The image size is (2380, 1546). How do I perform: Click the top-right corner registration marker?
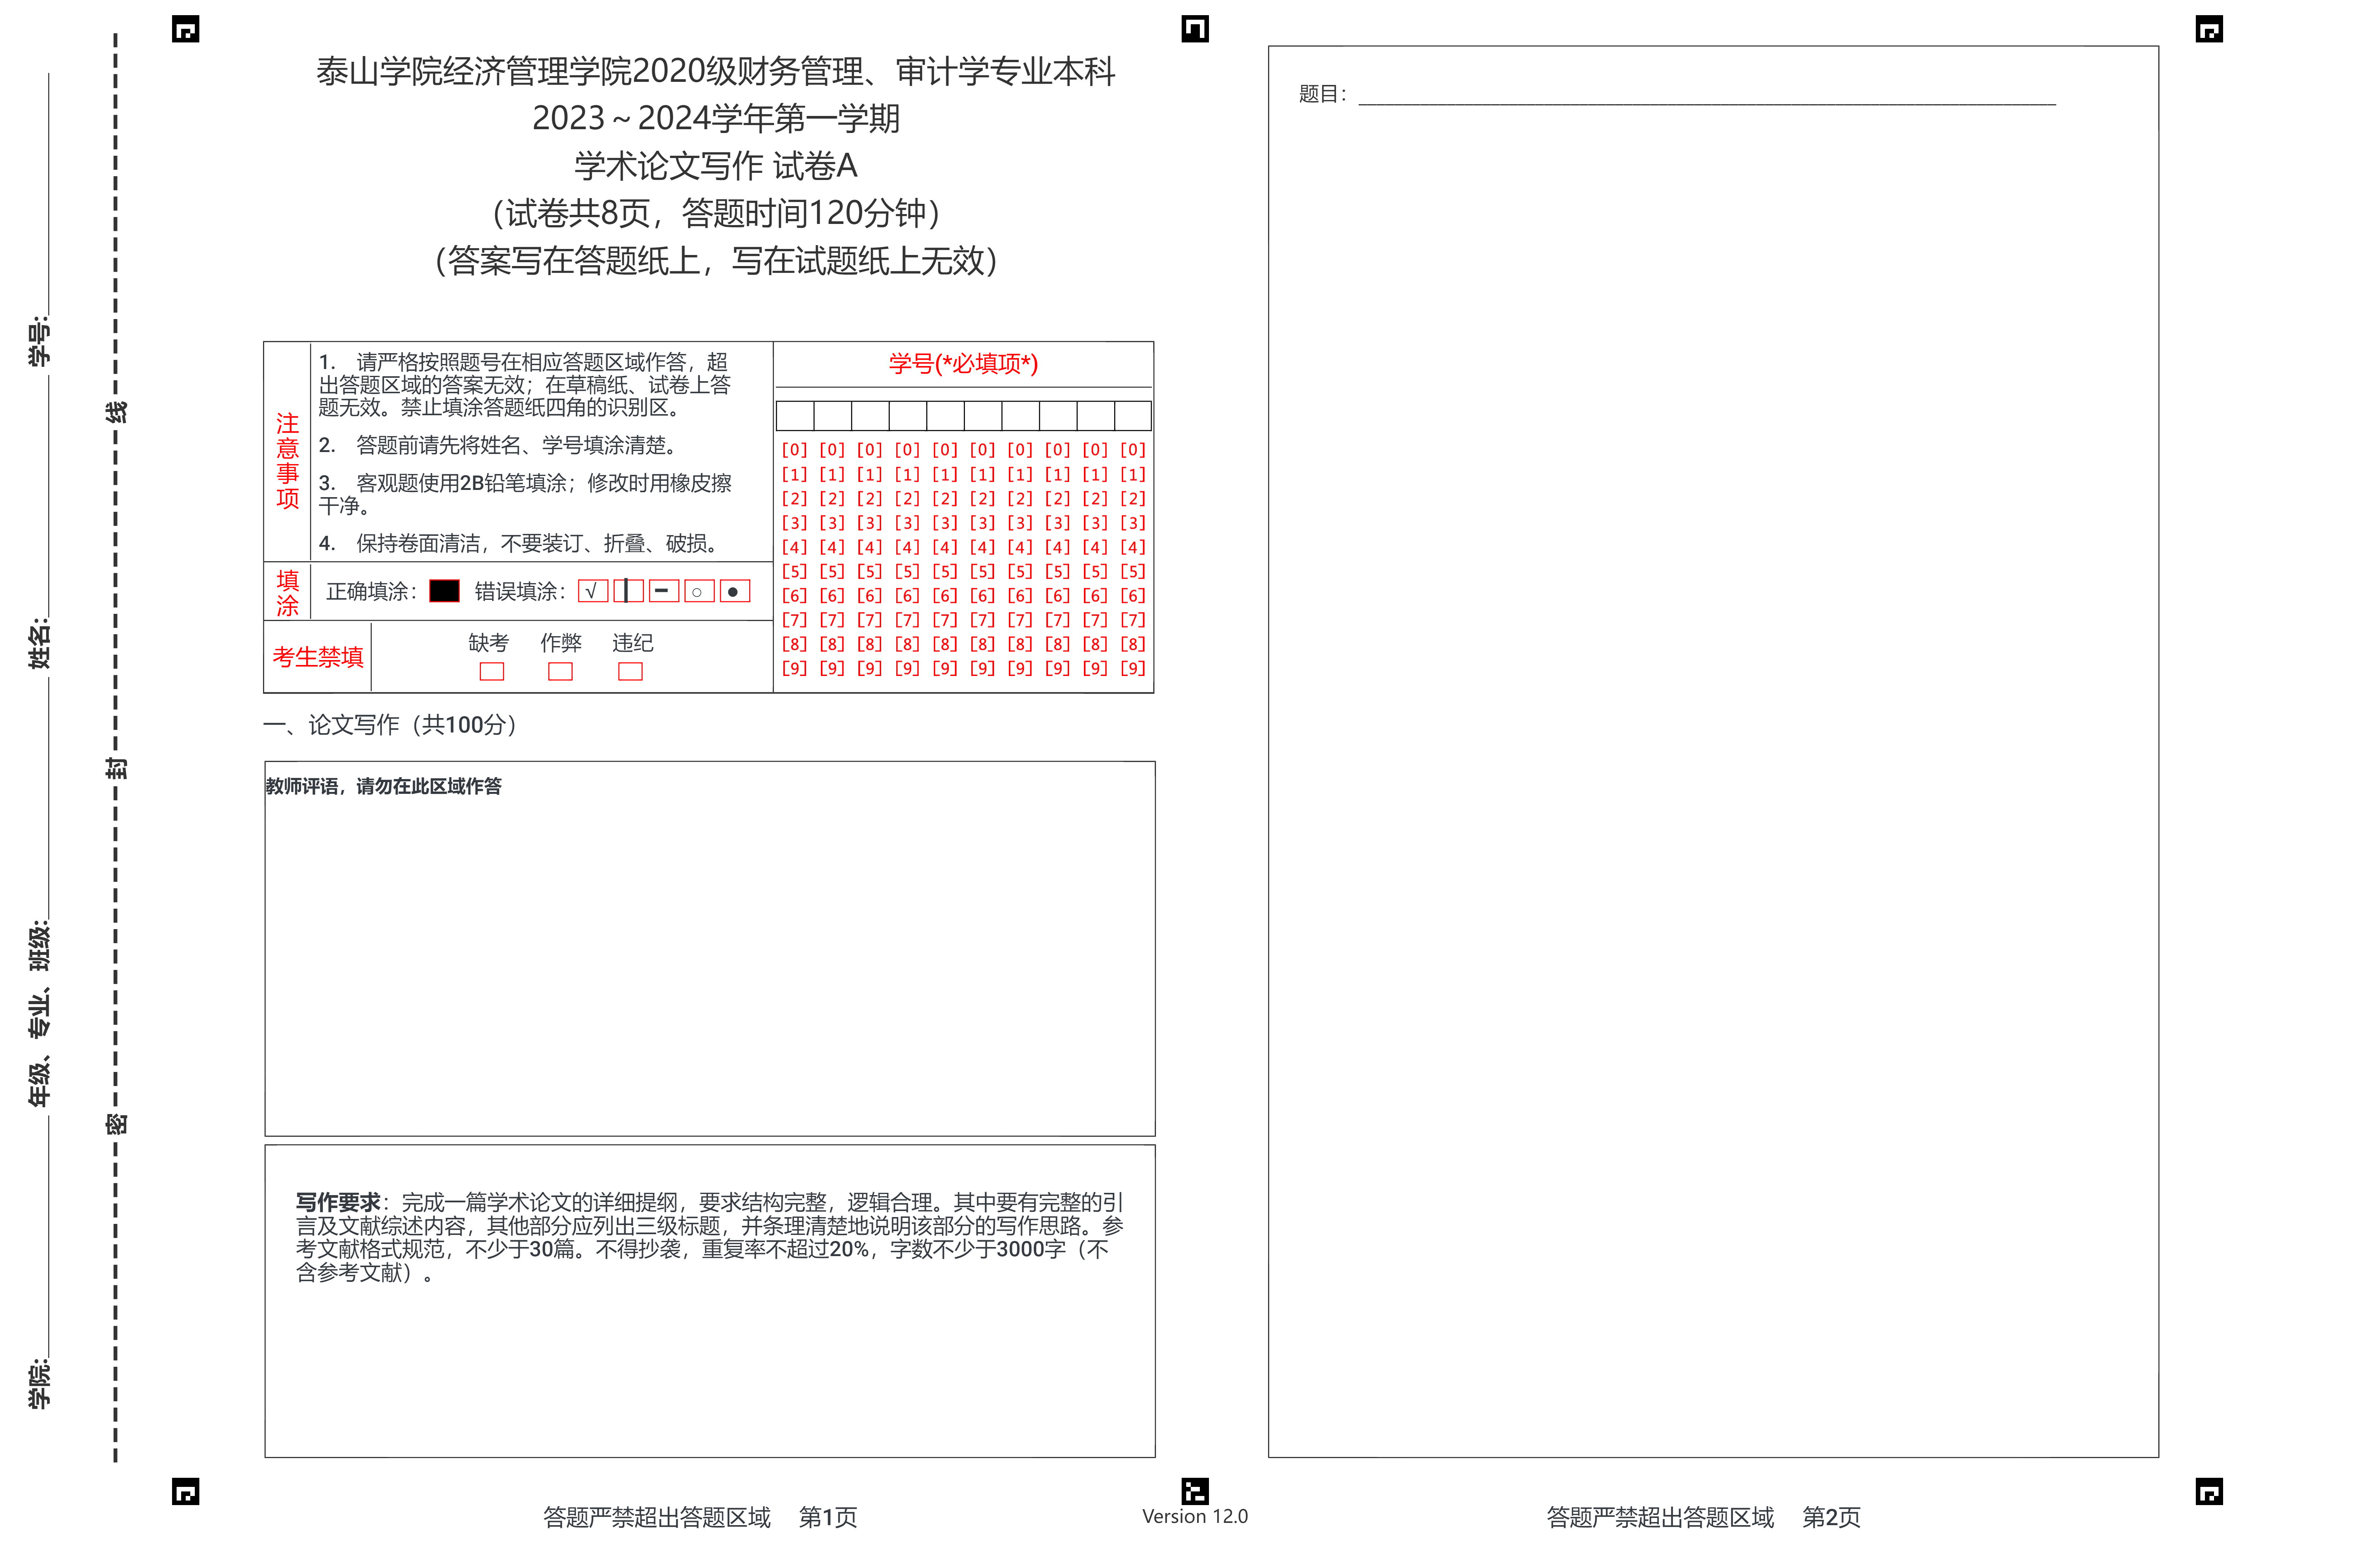click(x=2209, y=29)
